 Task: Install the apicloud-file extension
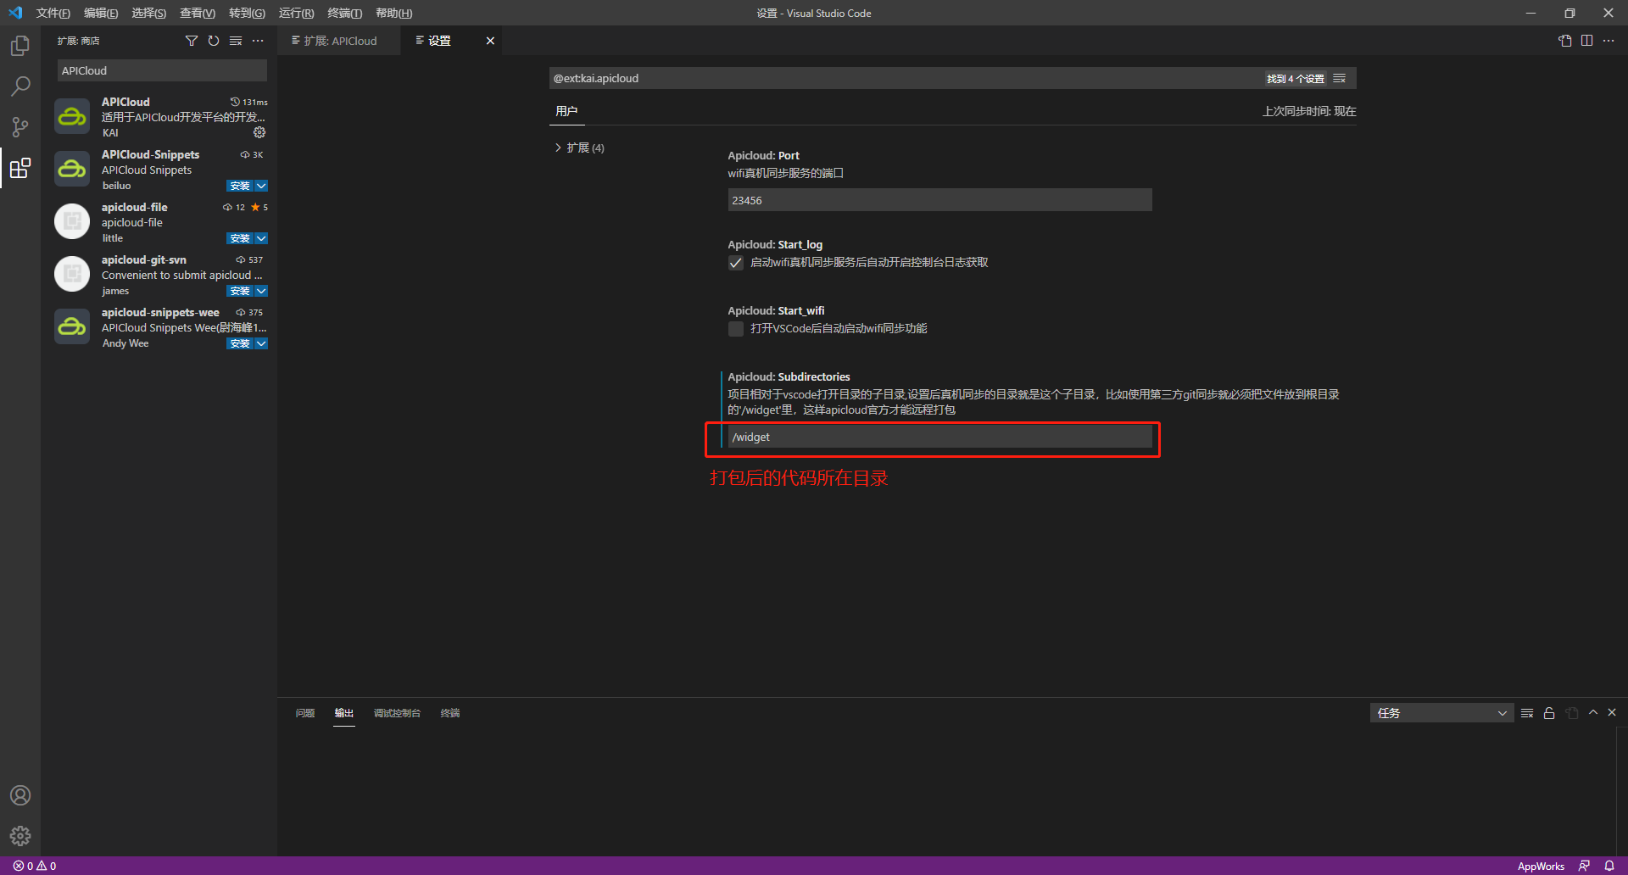click(240, 238)
